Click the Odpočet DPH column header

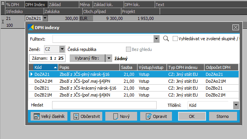point(221,67)
